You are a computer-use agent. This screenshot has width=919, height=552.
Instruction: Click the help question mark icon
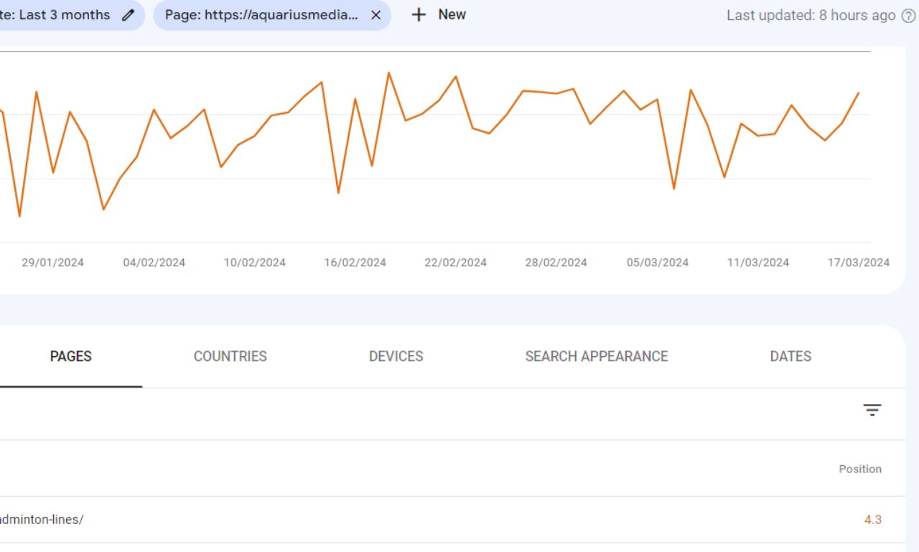[x=909, y=15]
